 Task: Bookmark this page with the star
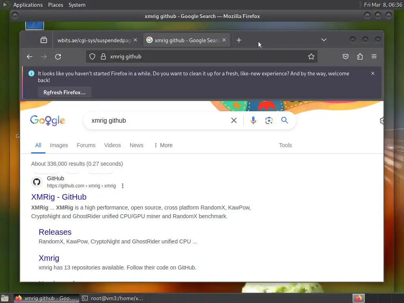coord(311,57)
